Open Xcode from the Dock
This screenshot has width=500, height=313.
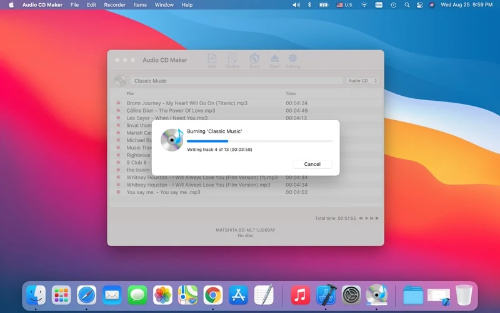[x=326, y=295]
